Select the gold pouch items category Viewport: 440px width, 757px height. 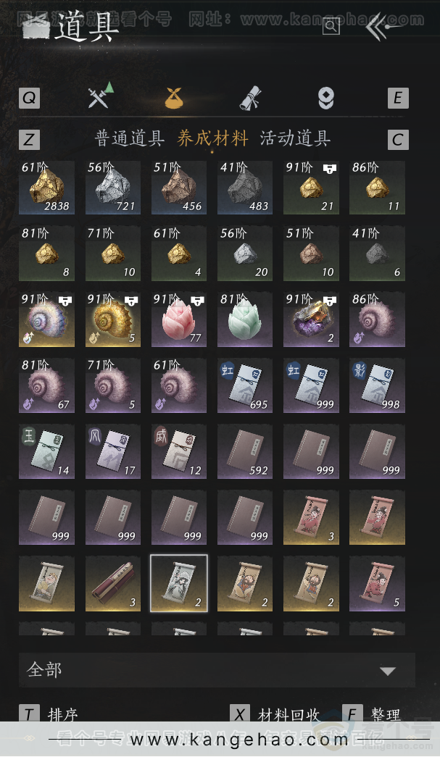174,98
